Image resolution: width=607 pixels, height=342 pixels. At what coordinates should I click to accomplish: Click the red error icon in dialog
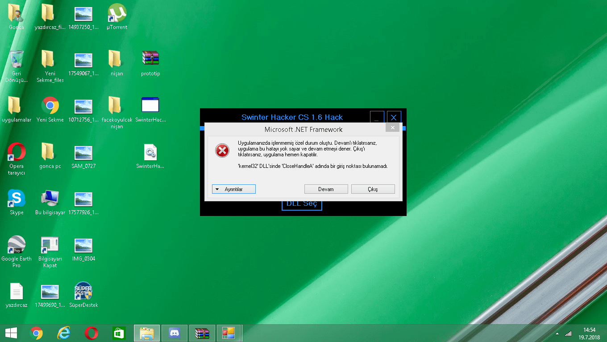point(222,151)
